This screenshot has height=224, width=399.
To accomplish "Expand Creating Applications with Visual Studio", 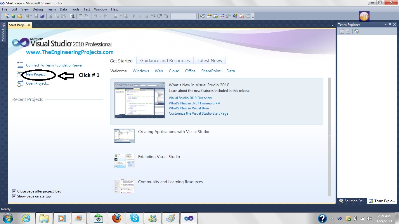I will click(174, 132).
